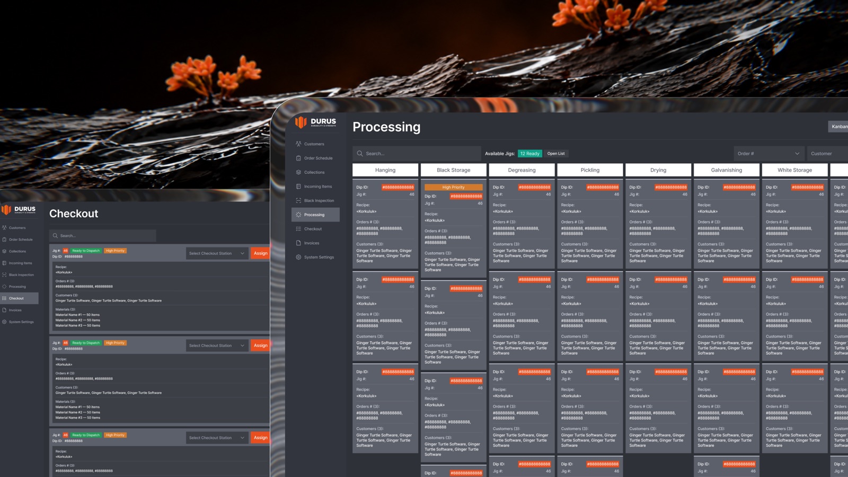Click the DURUS logo in Checkout window
This screenshot has width=848, height=477.
pyautogui.click(x=19, y=209)
